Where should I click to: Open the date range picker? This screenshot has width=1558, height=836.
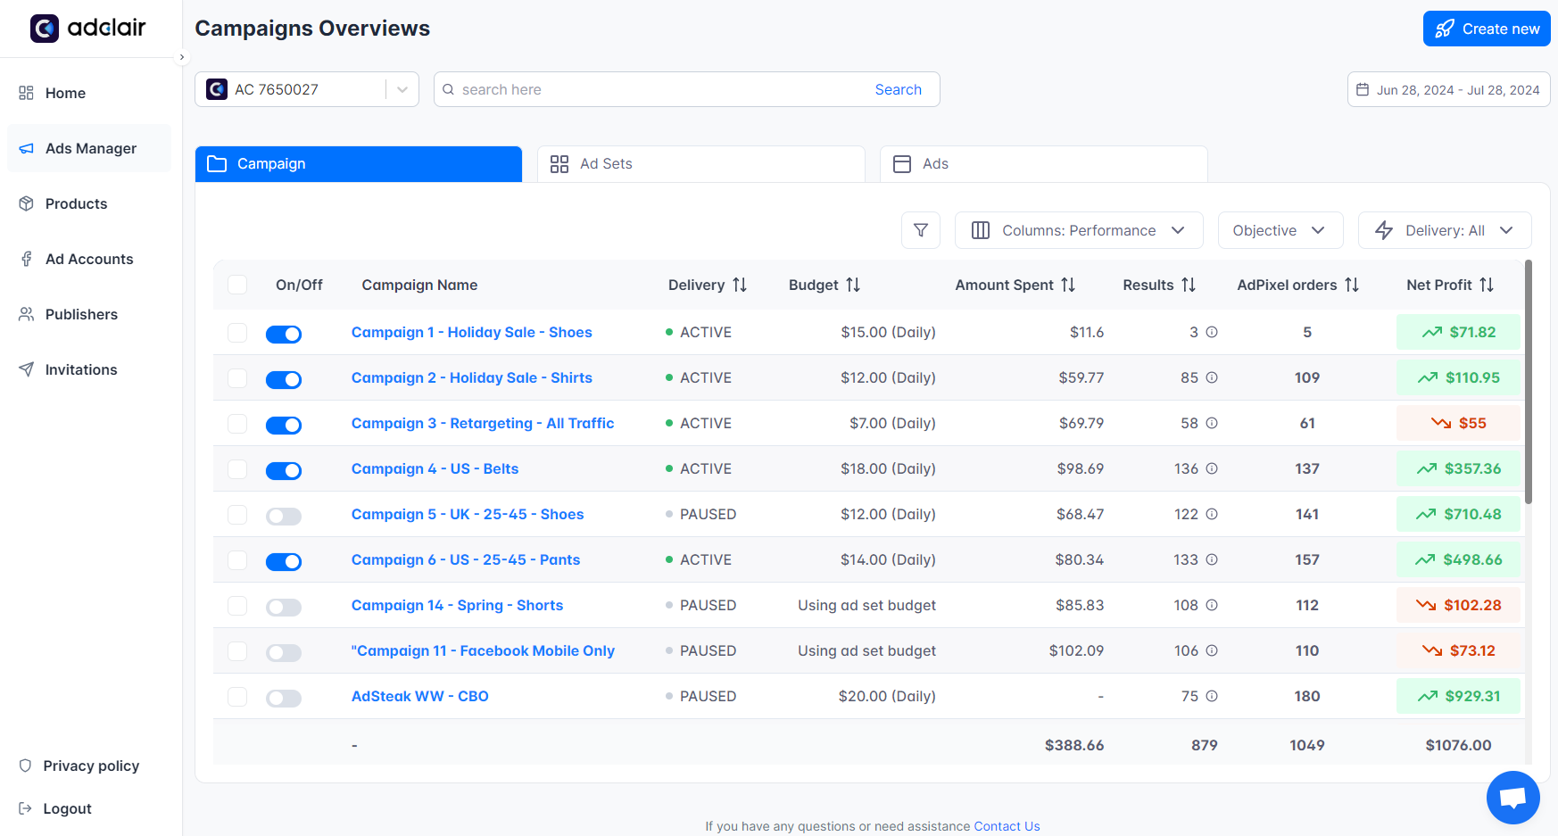(1449, 89)
